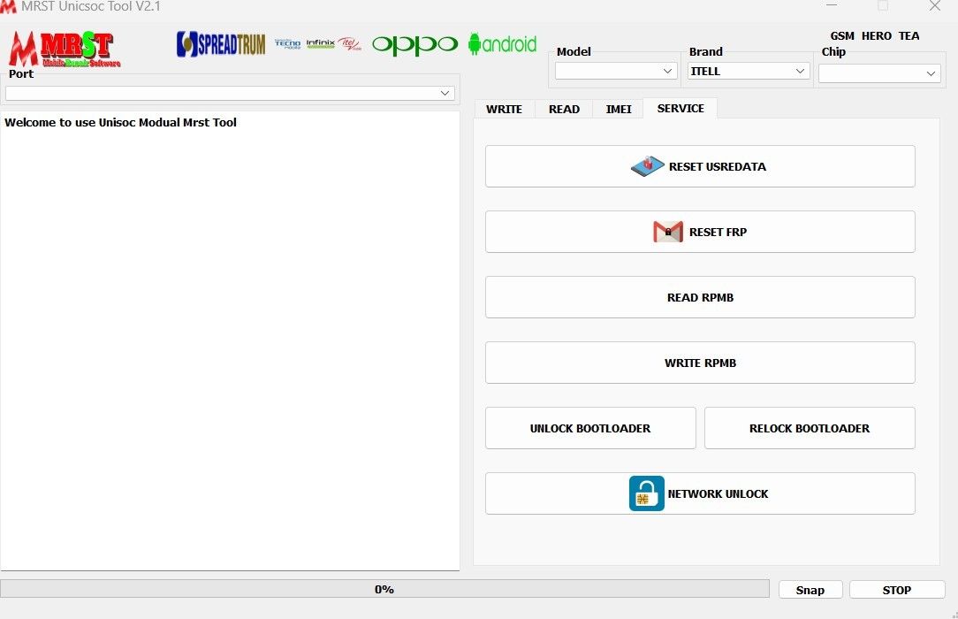The height and width of the screenshot is (619, 958).
Task: Click the OPPO logo
Action: tap(414, 44)
